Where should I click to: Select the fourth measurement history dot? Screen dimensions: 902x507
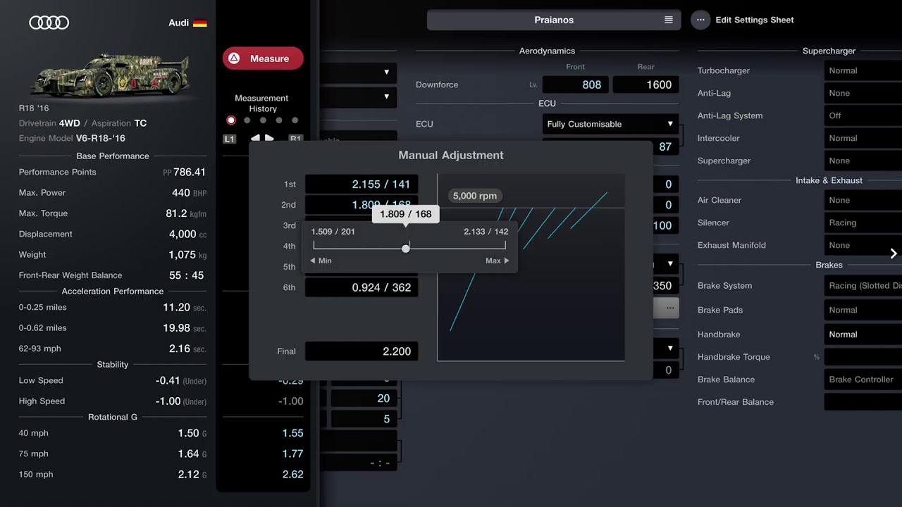click(279, 120)
